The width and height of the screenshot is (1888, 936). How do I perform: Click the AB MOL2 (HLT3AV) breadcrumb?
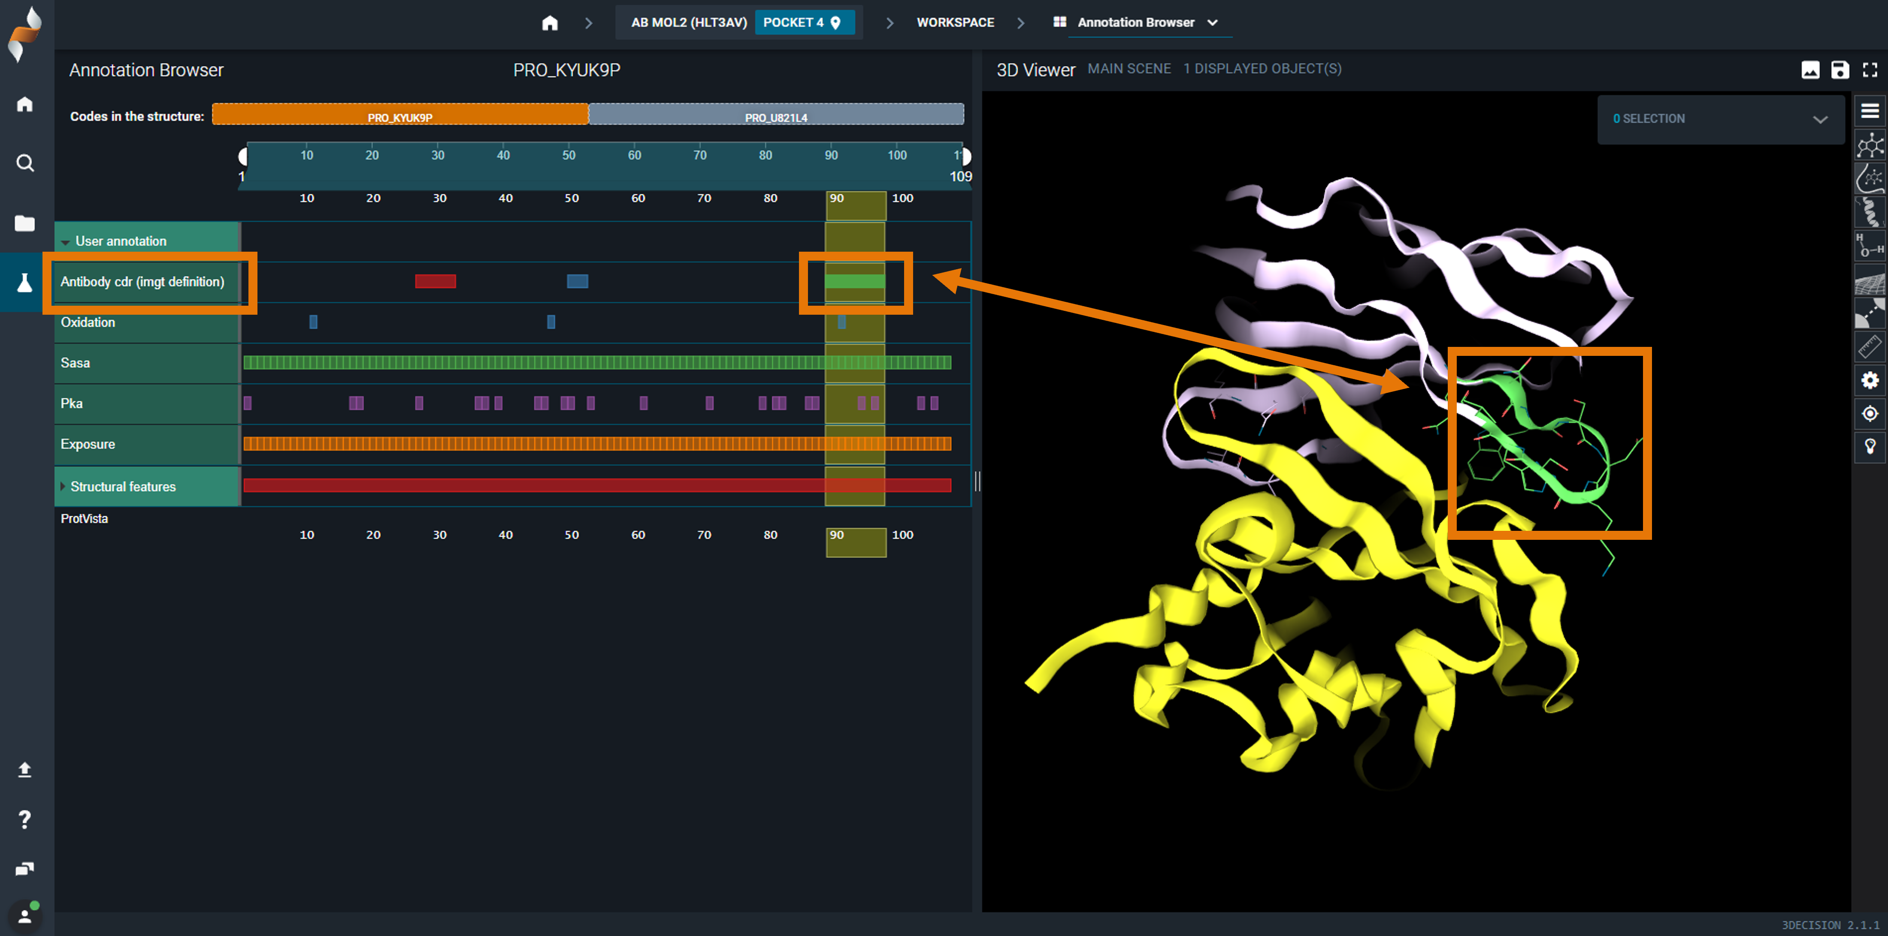click(x=689, y=23)
